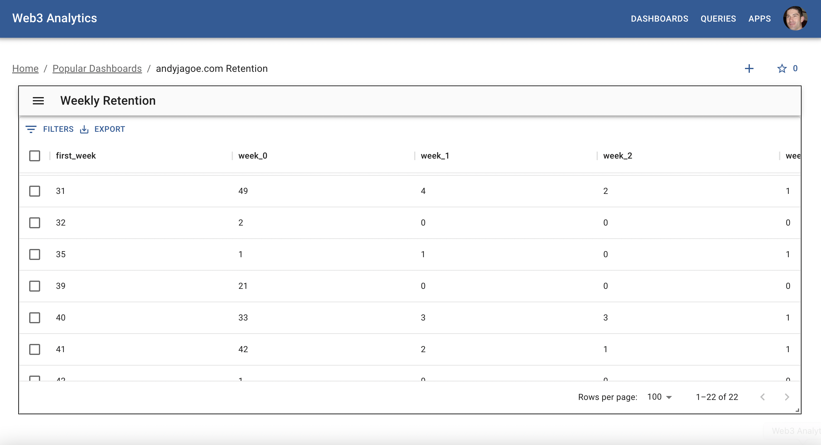821x445 pixels.
Task: Click the Filters funnel icon
Action: pyautogui.click(x=31, y=129)
